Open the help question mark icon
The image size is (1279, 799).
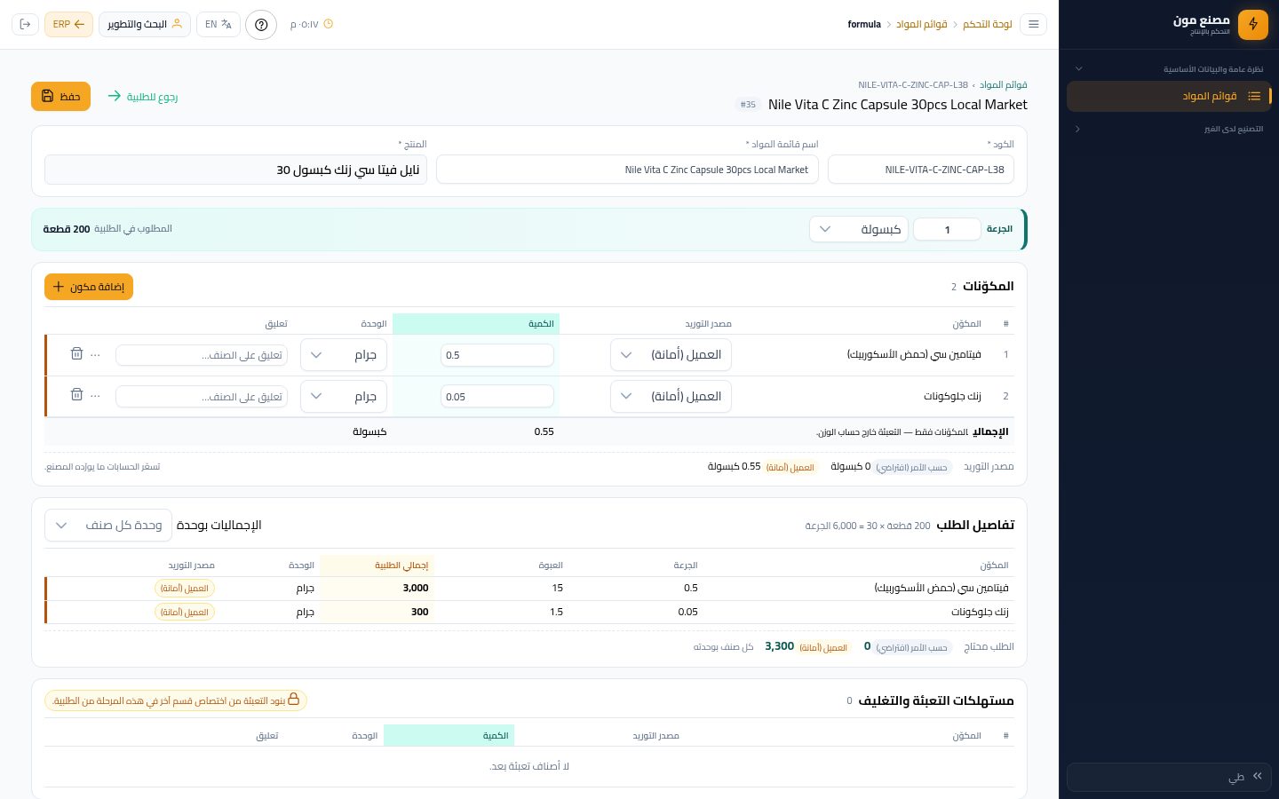[x=261, y=24]
